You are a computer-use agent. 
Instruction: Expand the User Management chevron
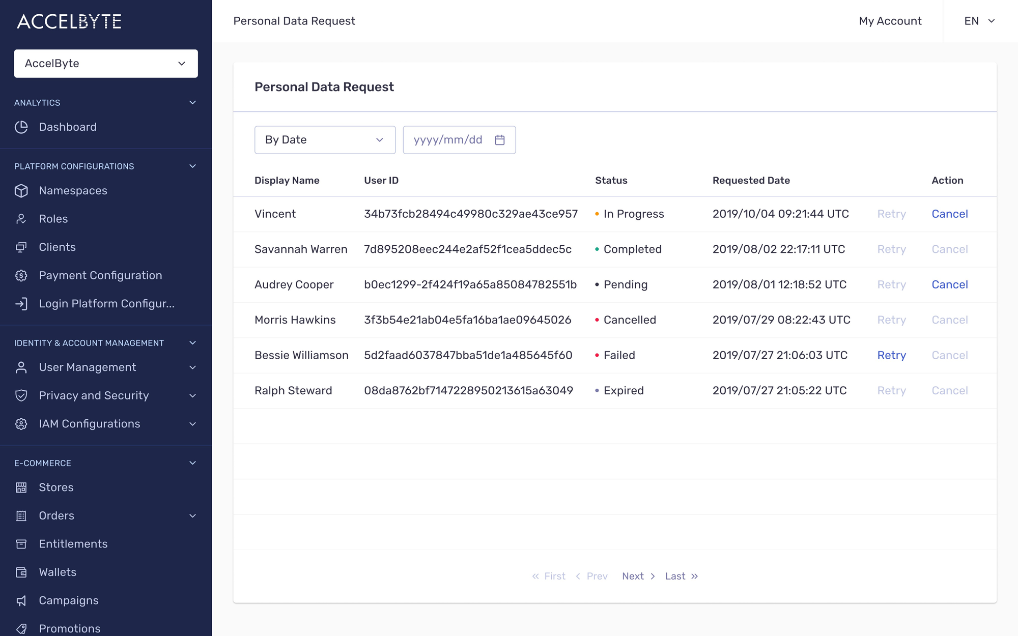coord(193,367)
